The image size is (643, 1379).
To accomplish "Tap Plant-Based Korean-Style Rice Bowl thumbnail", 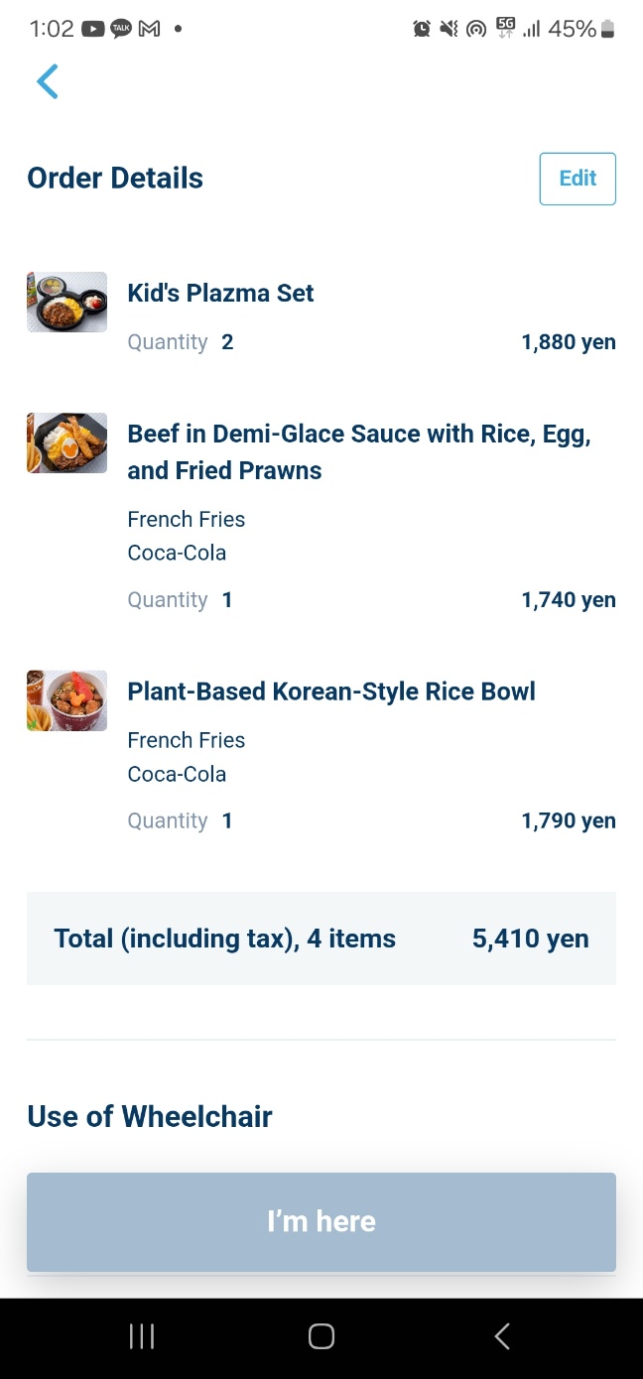I will 66,700.
